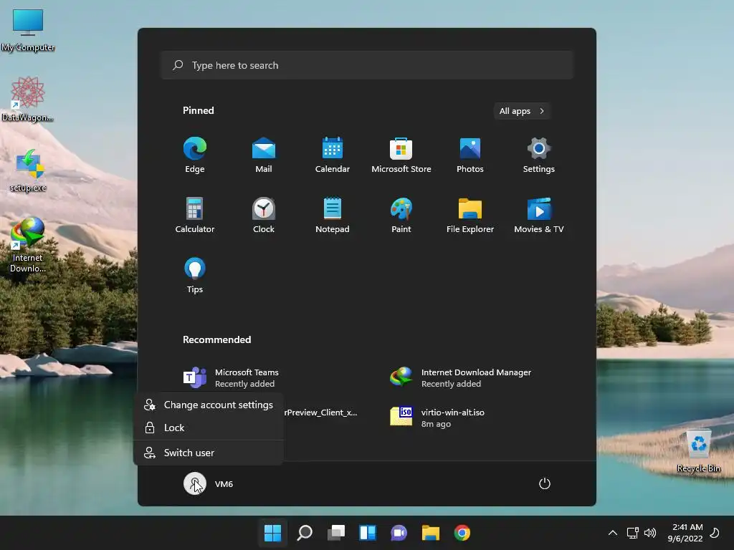Image resolution: width=734 pixels, height=550 pixels.
Task: Open Task View on taskbar
Action: [x=335, y=533]
